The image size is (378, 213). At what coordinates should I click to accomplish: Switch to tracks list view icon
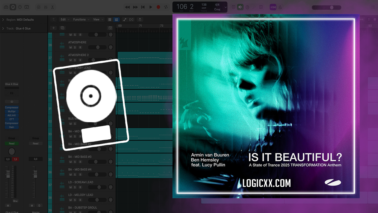pyautogui.click(x=116, y=20)
